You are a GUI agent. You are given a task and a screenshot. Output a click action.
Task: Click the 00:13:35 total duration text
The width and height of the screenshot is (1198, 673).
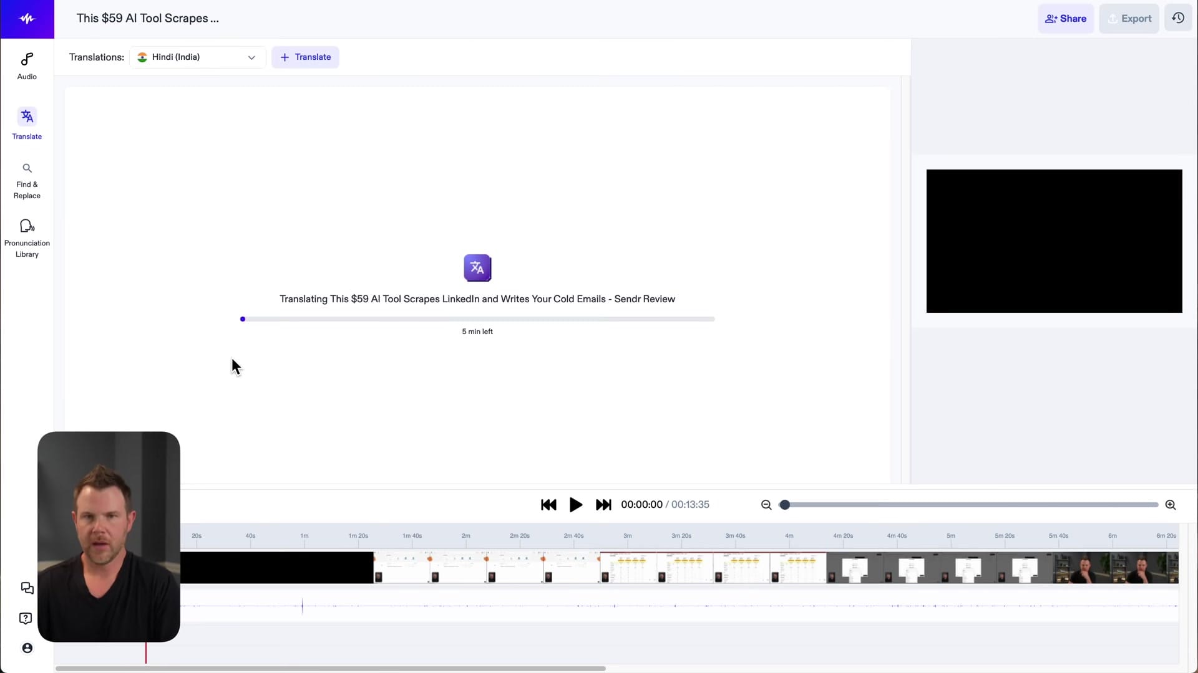coord(690,505)
